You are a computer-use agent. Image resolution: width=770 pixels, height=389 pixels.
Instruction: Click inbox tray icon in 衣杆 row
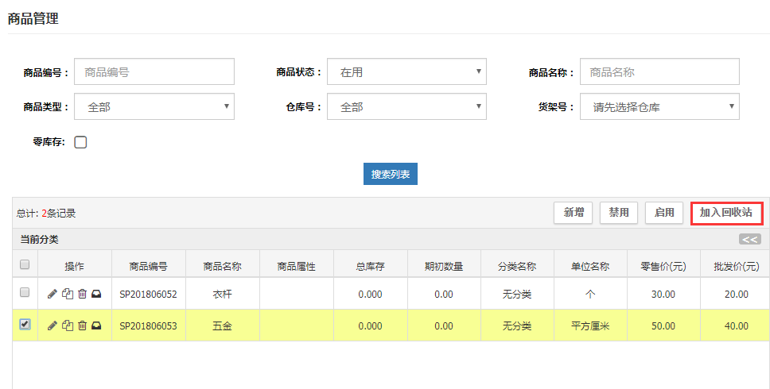pyautogui.click(x=96, y=294)
